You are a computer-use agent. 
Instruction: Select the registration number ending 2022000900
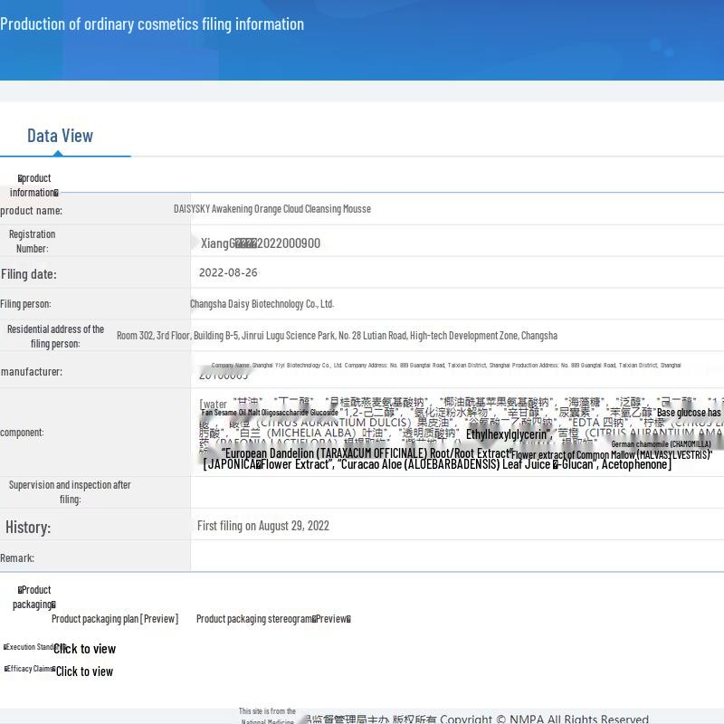pos(261,243)
